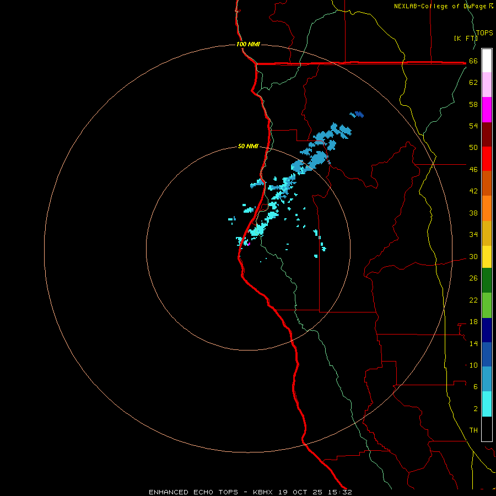Pick the bright yellow legend swatch
This screenshot has height=496, width=496.
[x=487, y=256]
